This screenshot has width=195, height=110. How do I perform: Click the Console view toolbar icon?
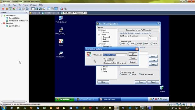pyautogui.click(x=56, y=9)
